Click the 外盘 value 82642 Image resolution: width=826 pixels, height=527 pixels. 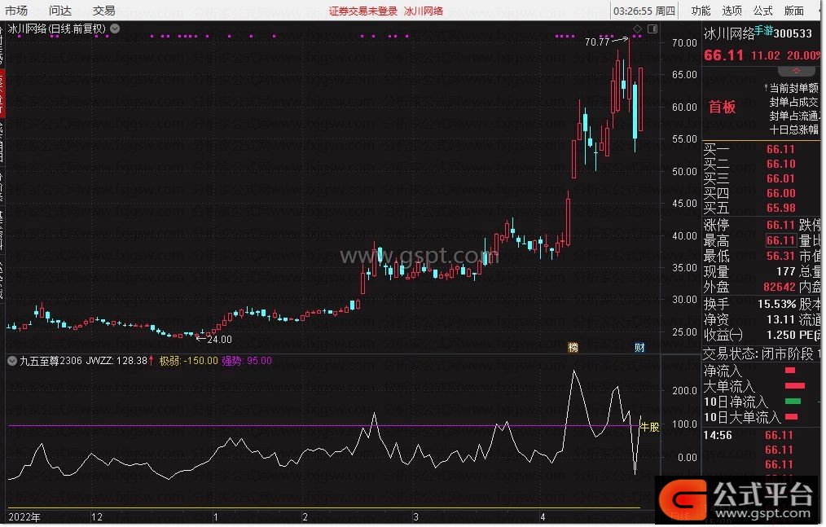click(779, 288)
